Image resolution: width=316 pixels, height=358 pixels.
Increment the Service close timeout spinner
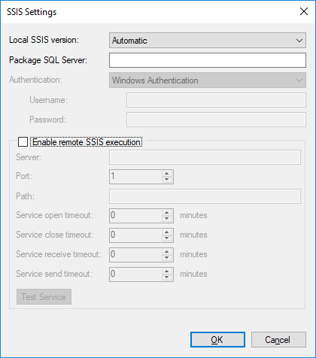pos(167,232)
